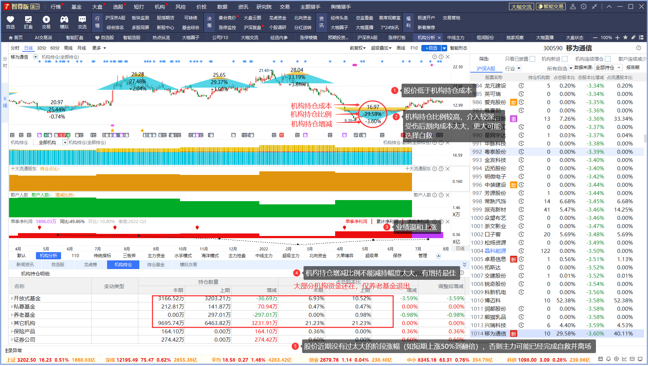Click the shrink window arrows icon
The width and height of the screenshot is (648, 366).
pos(594,6)
